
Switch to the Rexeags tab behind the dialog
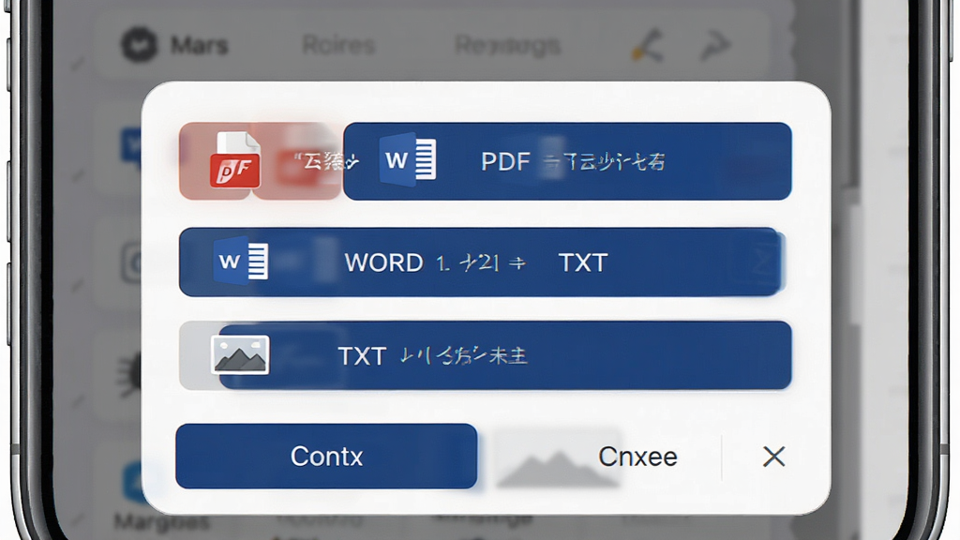[x=507, y=45]
